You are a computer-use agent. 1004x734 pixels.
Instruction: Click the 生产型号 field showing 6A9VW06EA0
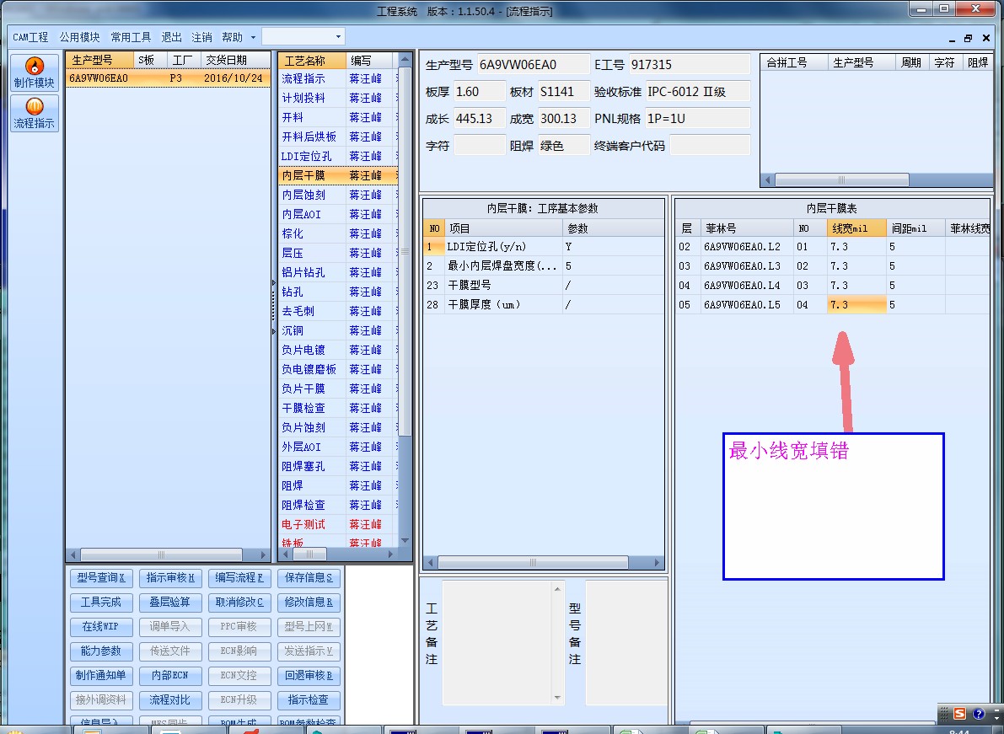point(534,65)
